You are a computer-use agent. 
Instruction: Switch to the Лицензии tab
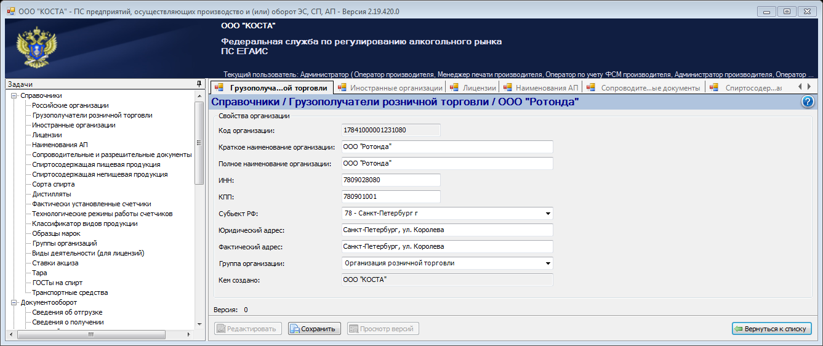coord(473,88)
